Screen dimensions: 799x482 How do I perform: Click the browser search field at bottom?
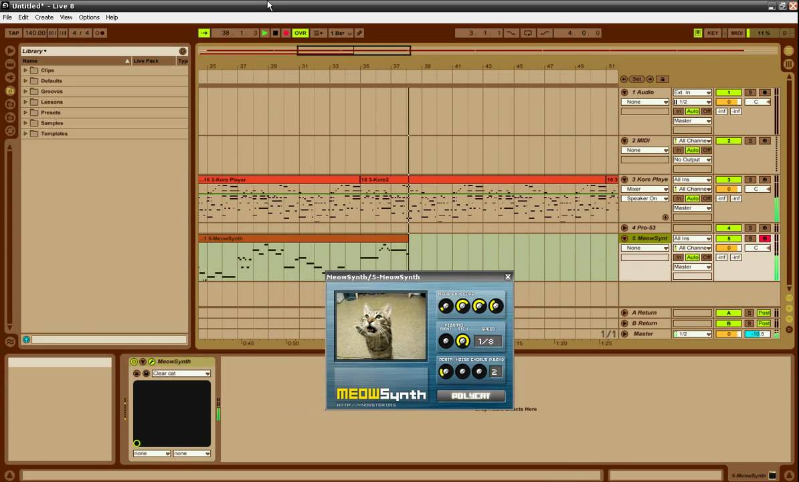point(109,339)
